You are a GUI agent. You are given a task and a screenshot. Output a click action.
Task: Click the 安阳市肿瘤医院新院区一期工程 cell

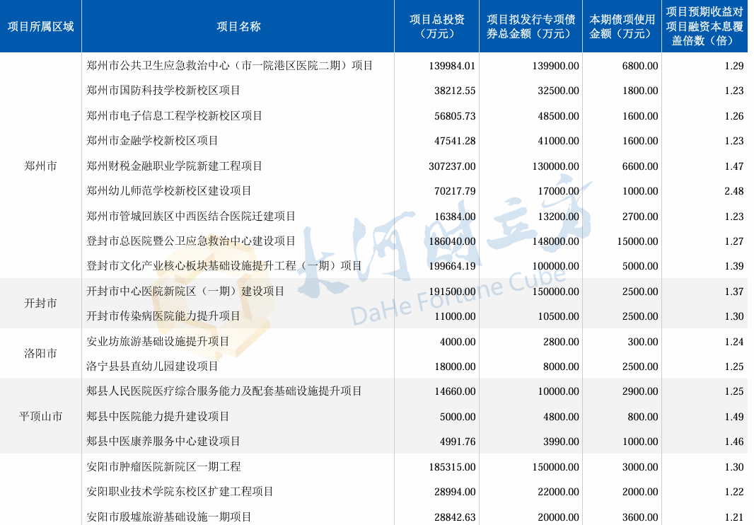(163, 467)
